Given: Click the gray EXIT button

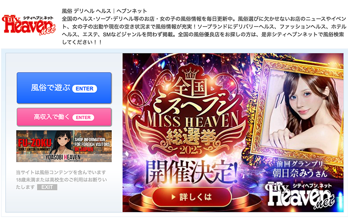Looking at the screenshot, I should click(x=47, y=187).
